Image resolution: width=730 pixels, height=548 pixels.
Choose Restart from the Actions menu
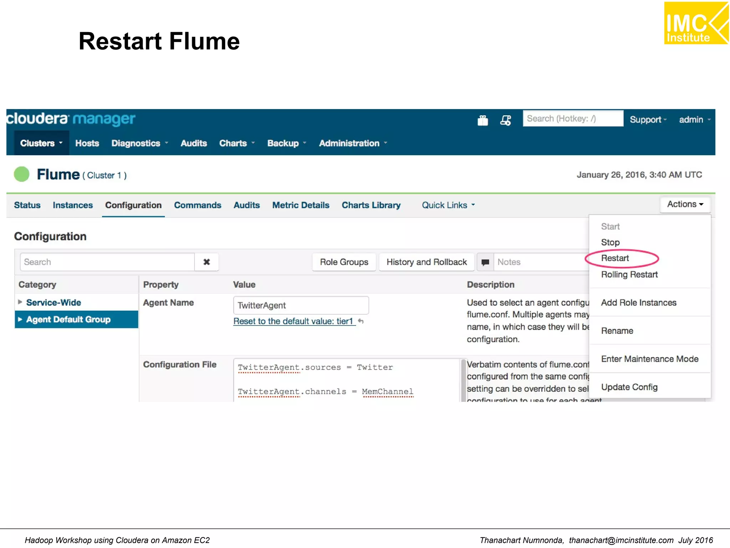click(x=615, y=258)
